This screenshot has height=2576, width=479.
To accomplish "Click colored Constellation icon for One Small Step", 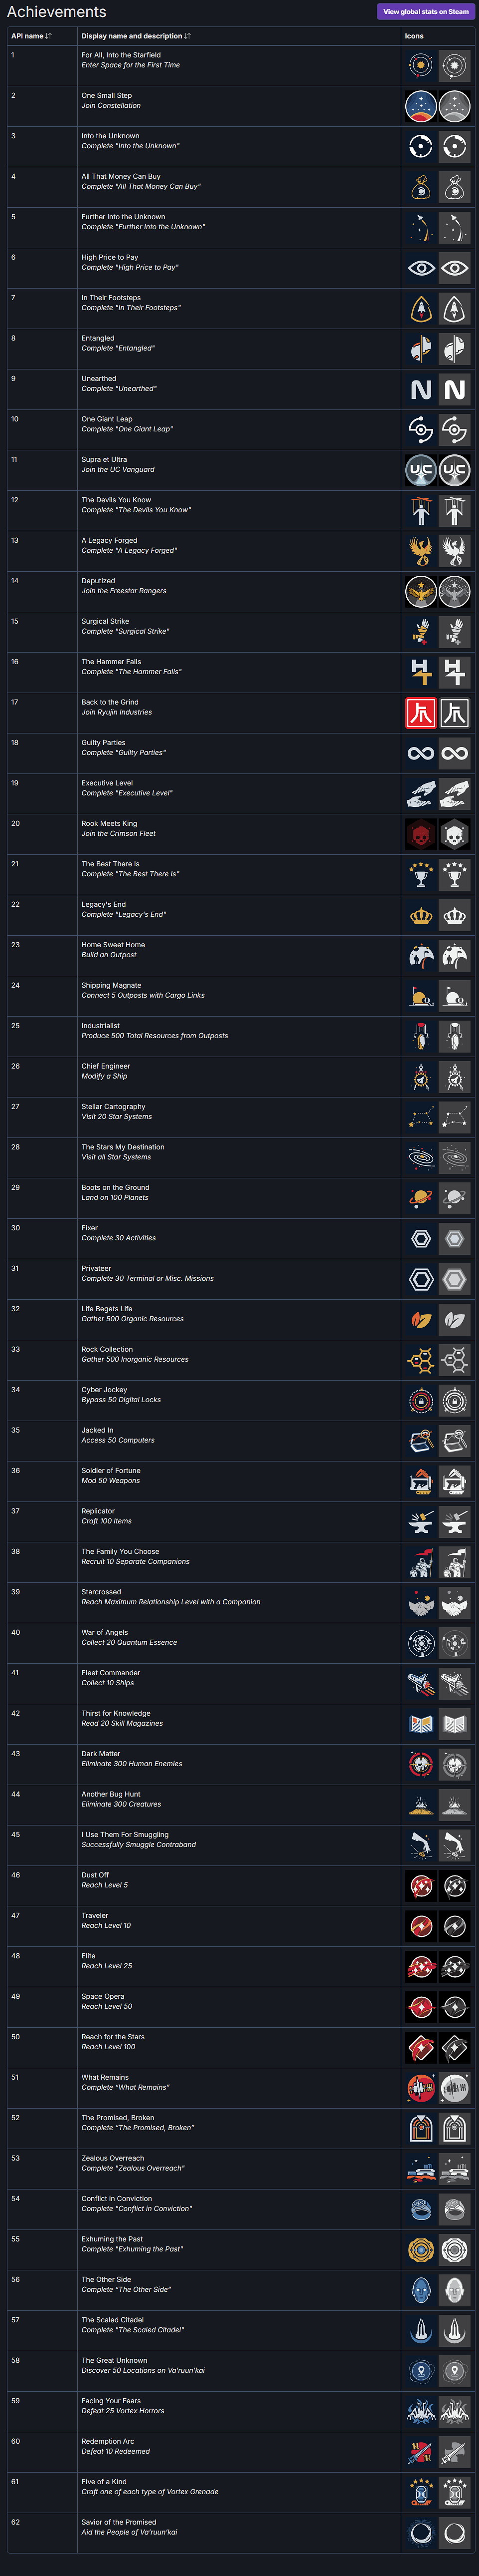I will (x=421, y=106).
